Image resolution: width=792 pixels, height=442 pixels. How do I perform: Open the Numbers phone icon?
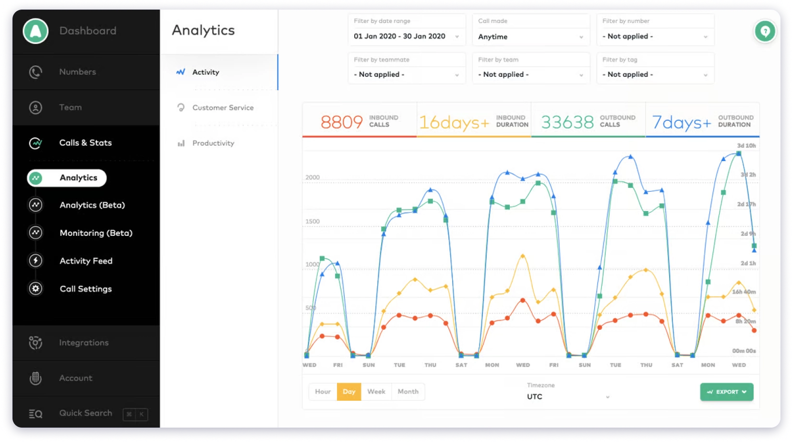click(36, 72)
